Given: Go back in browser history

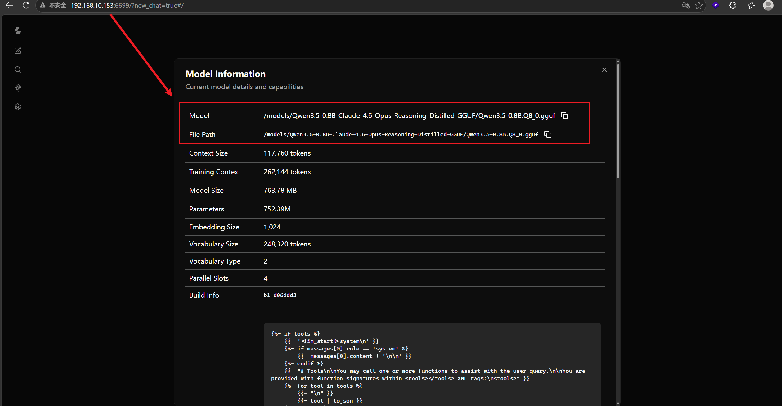Looking at the screenshot, I should click(9, 5).
